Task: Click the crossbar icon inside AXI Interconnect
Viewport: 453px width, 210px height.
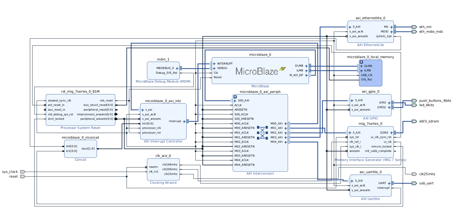Action: [x=262, y=133]
